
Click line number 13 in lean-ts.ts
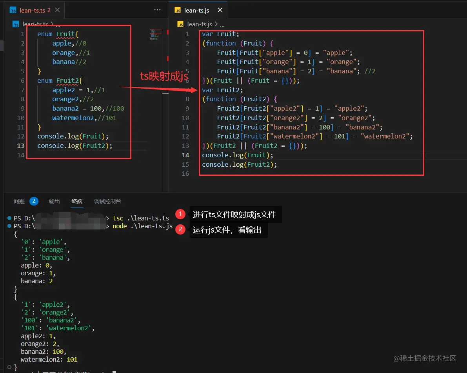pos(20,146)
